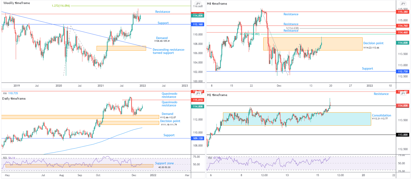The height and width of the screenshot is (179, 411).
Task: Click the Weekly Demand label ¥108.40-109.41
Action: click(162, 39)
